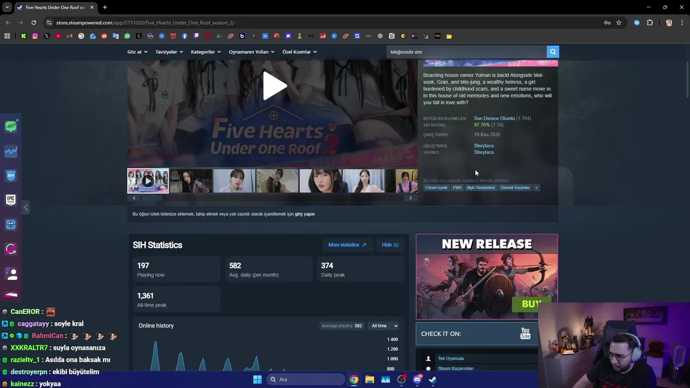This screenshot has width=690, height=388.
Task: Open the All time range dropdown
Action: click(x=384, y=325)
